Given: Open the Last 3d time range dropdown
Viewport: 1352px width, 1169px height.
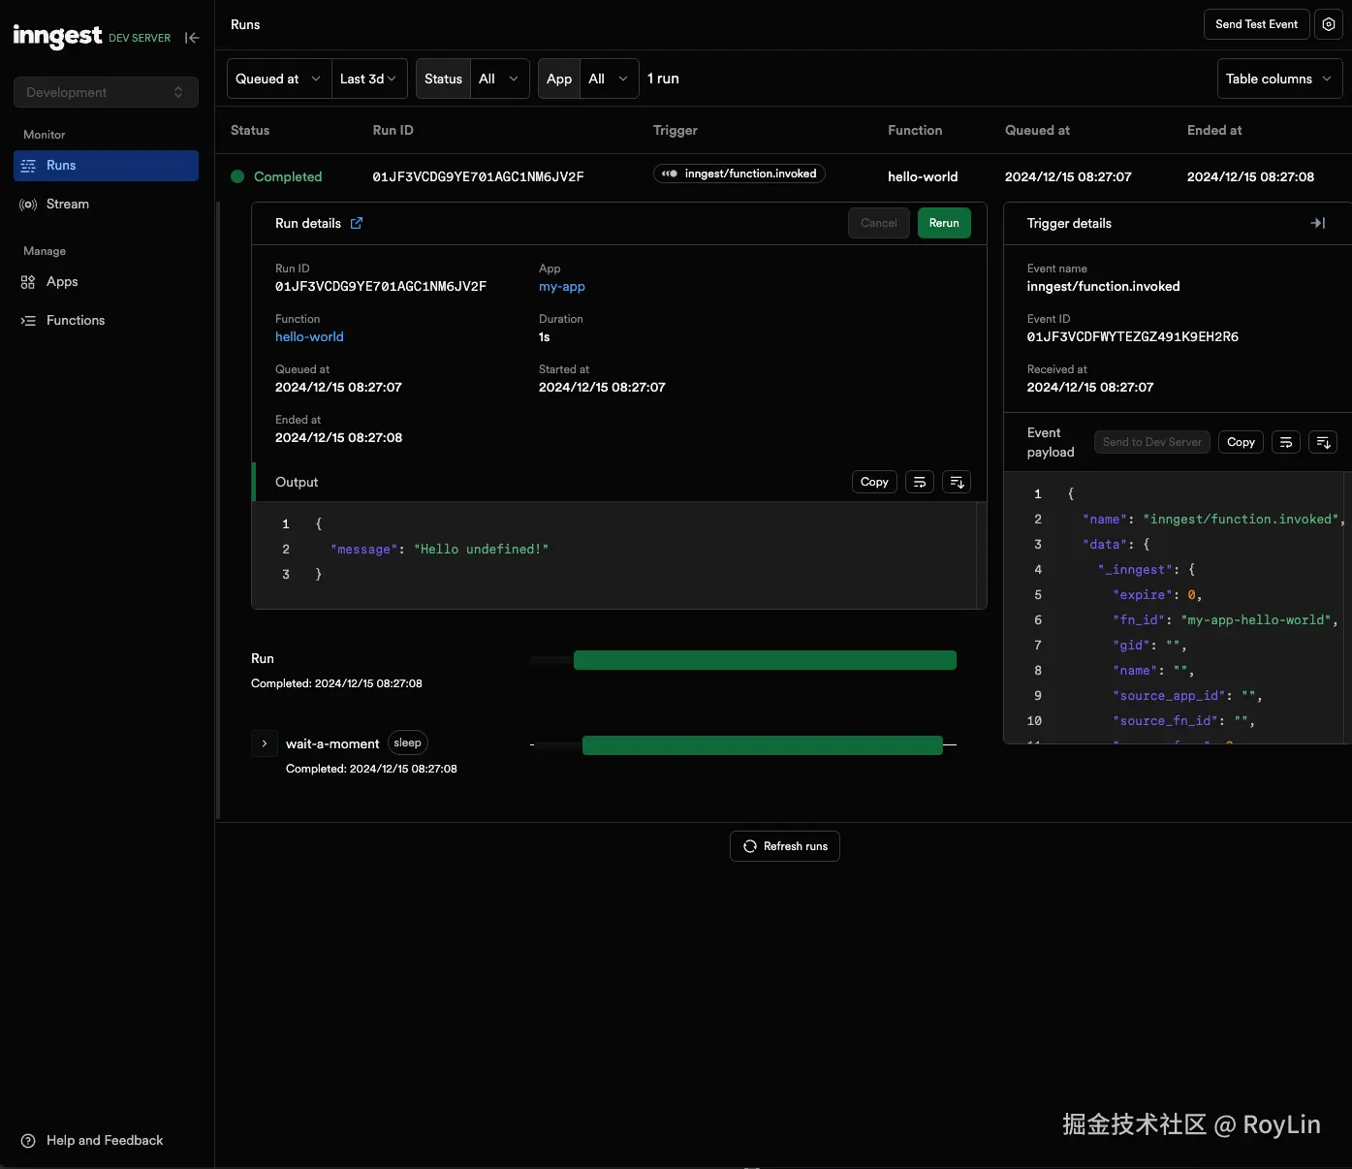Looking at the screenshot, I should coord(369,79).
